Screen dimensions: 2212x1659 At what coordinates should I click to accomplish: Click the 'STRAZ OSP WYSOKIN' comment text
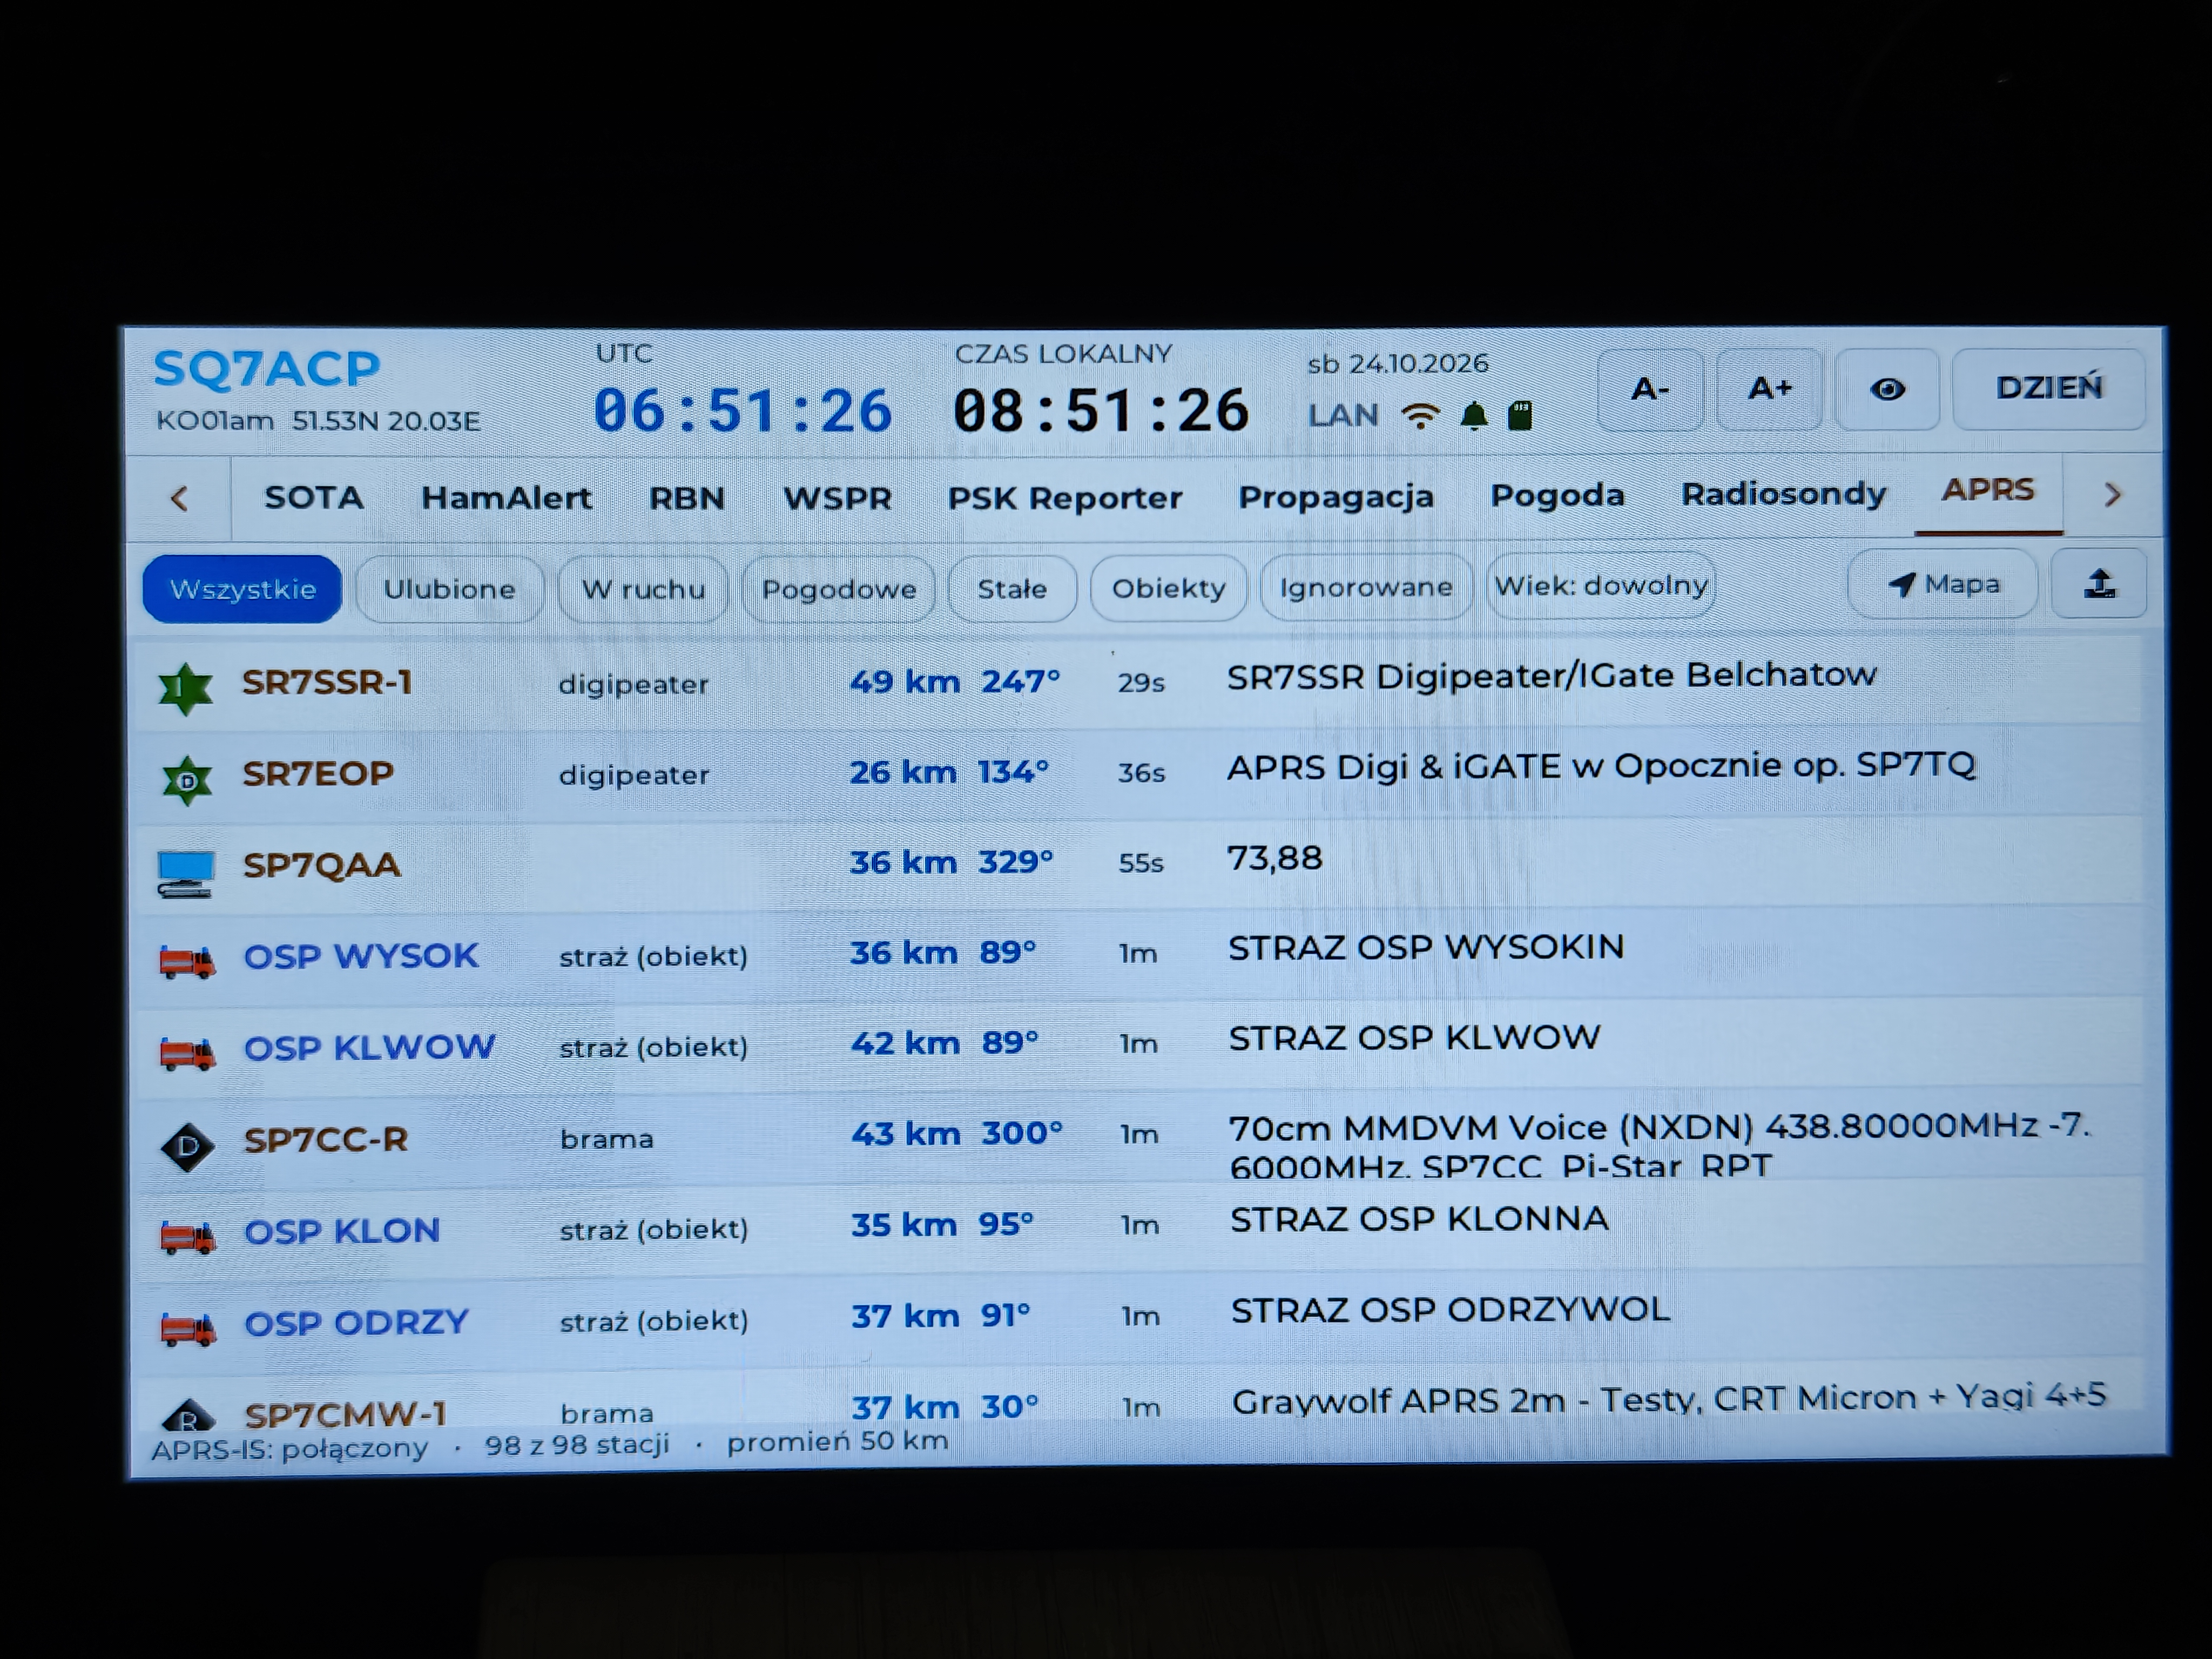[1426, 947]
